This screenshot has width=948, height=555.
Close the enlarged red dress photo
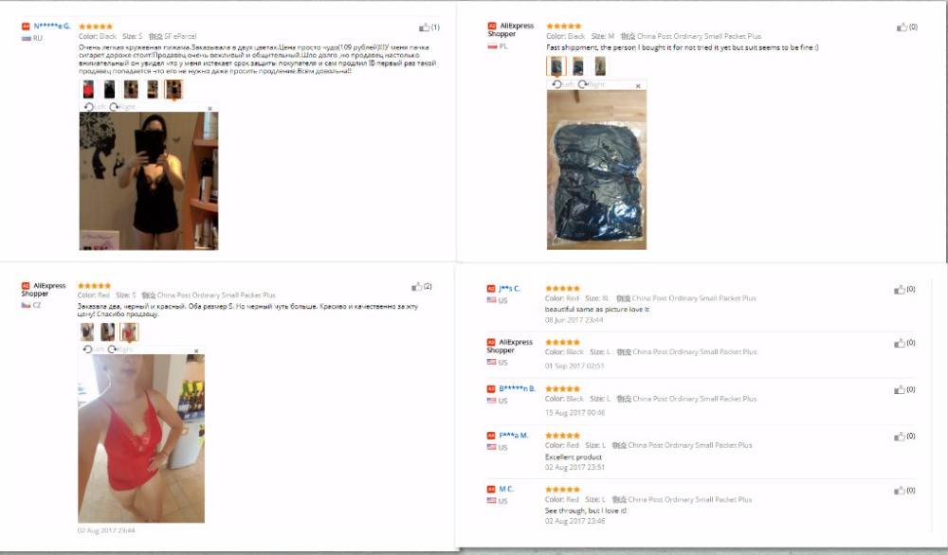tap(196, 350)
